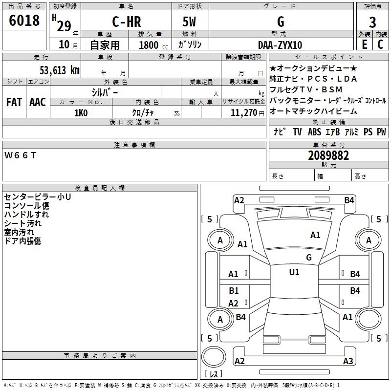This screenshot has height=391, width=391.
Task: Click the W66T note in 注意事項欄
Action: pos(20,155)
